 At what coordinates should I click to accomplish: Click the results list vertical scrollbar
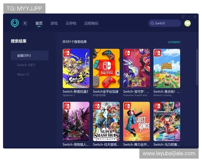coord(197,67)
